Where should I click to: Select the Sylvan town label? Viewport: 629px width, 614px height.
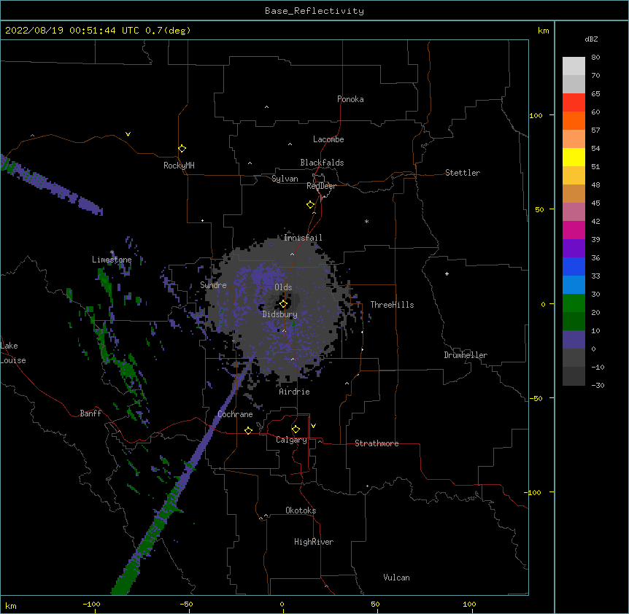click(285, 179)
